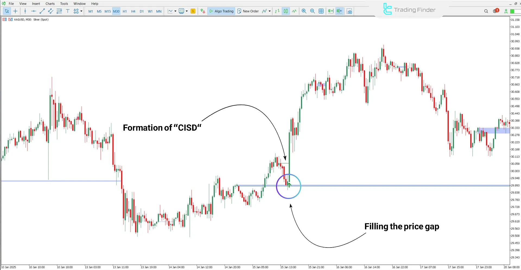This screenshot has width=521, height=270.
Task: Draw a horizontal line on chart
Action: 33,11
